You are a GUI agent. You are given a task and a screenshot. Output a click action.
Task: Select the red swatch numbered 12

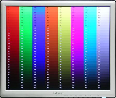click(x=13, y=38)
